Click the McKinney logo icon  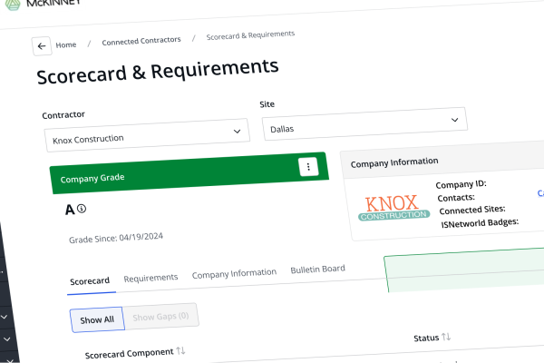pyautogui.click(x=13, y=4)
